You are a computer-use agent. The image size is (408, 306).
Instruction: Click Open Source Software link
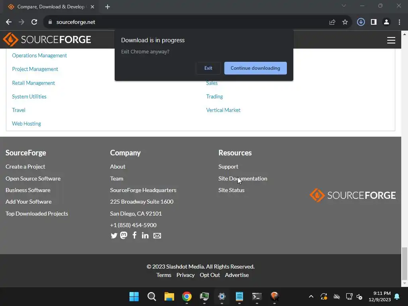[x=33, y=178]
